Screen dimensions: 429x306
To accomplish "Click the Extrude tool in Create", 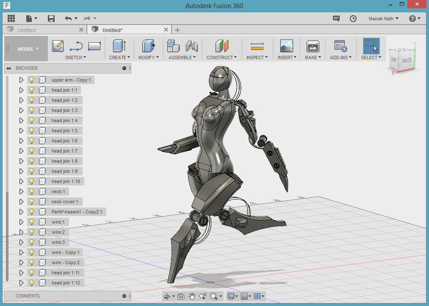I will pyautogui.click(x=119, y=46).
